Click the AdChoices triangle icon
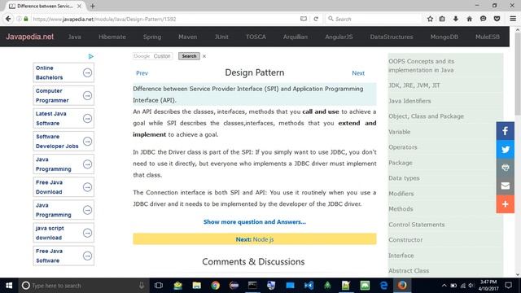This screenshot has height=293, width=521. pos(90,56)
